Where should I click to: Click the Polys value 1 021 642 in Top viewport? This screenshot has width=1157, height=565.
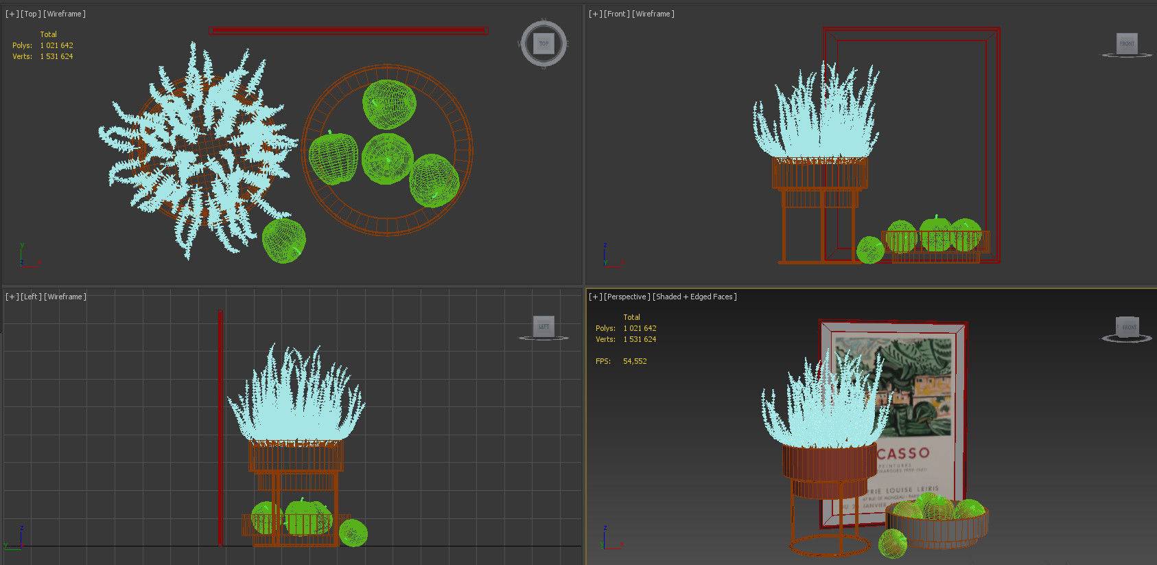[56, 45]
